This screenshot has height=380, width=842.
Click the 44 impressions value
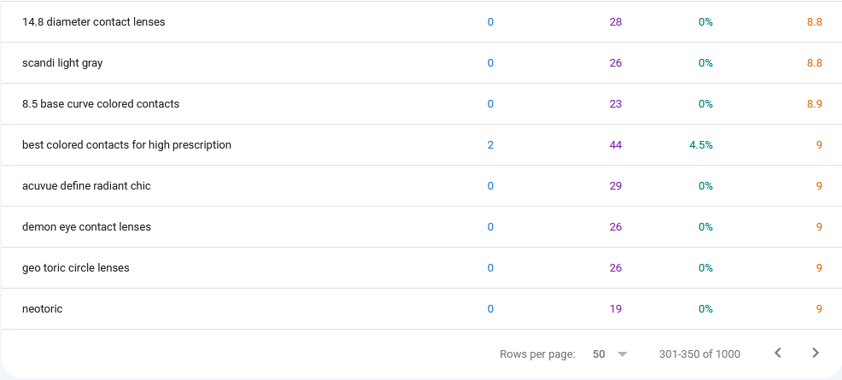[x=616, y=145]
